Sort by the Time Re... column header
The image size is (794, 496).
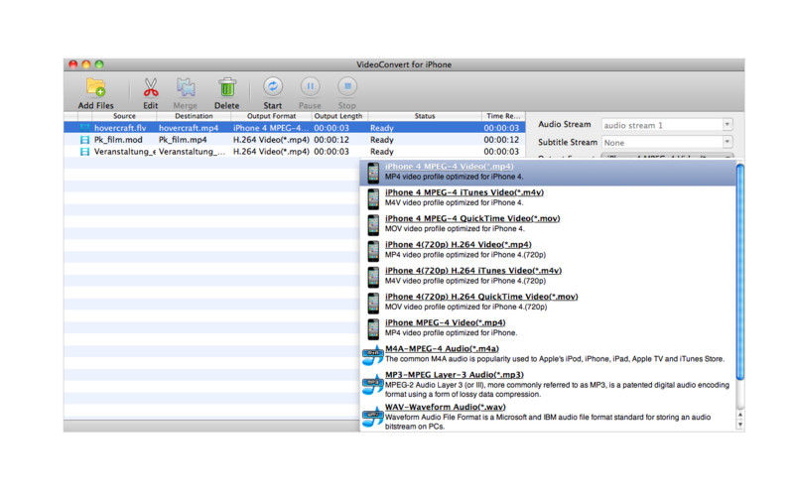point(503,116)
